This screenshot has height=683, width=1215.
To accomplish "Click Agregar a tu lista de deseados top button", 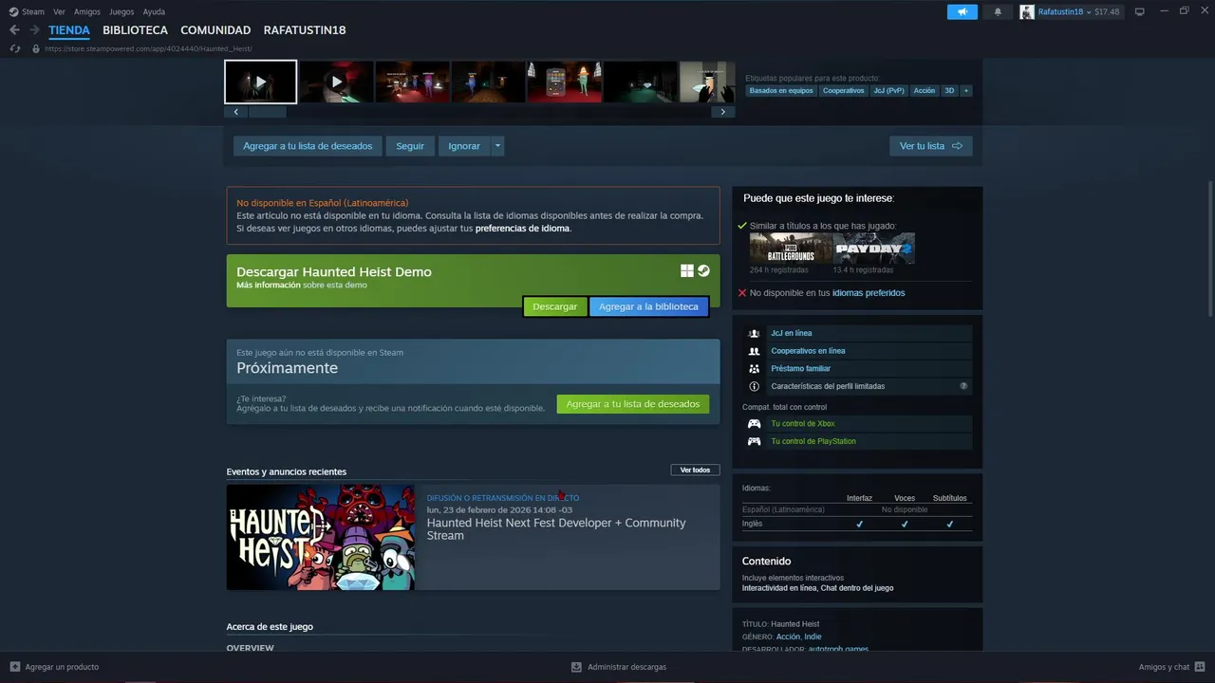I will tap(308, 146).
